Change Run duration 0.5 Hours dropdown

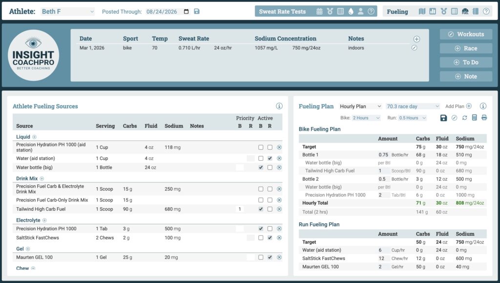pos(412,118)
